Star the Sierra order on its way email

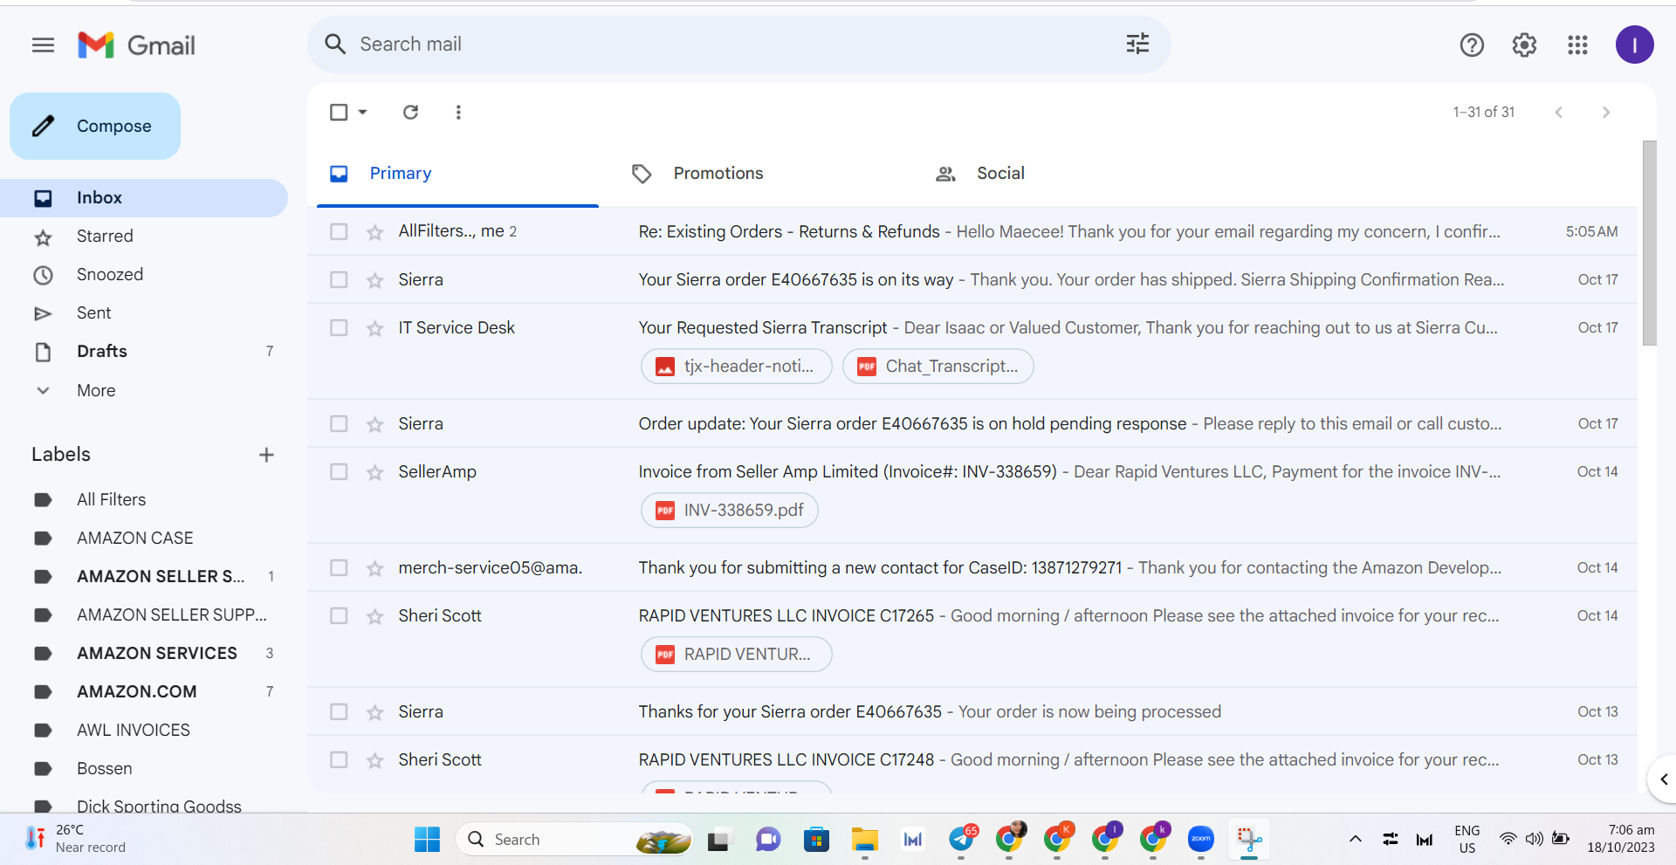375,280
